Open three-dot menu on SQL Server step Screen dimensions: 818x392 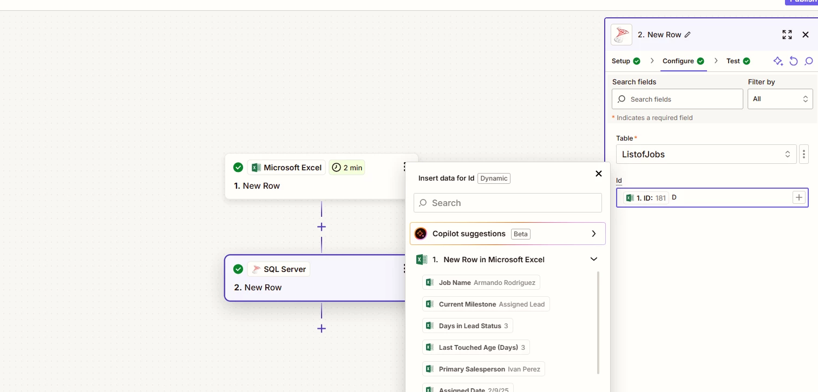(404, 269)
